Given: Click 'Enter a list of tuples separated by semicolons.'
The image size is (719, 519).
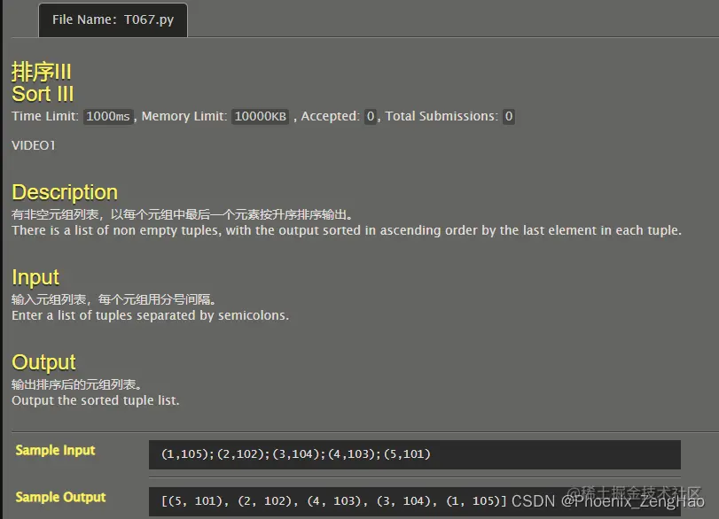Looking at the screenshot, I should click(151, 315).
